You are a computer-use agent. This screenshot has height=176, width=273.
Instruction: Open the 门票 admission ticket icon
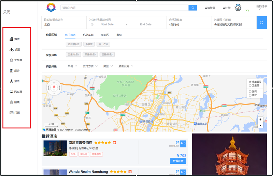point(12,113)
